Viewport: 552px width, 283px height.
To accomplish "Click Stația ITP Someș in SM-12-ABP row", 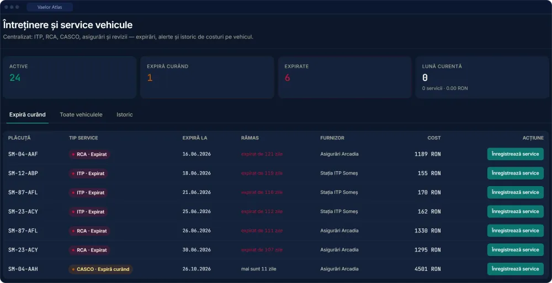I will click(339, 173).
